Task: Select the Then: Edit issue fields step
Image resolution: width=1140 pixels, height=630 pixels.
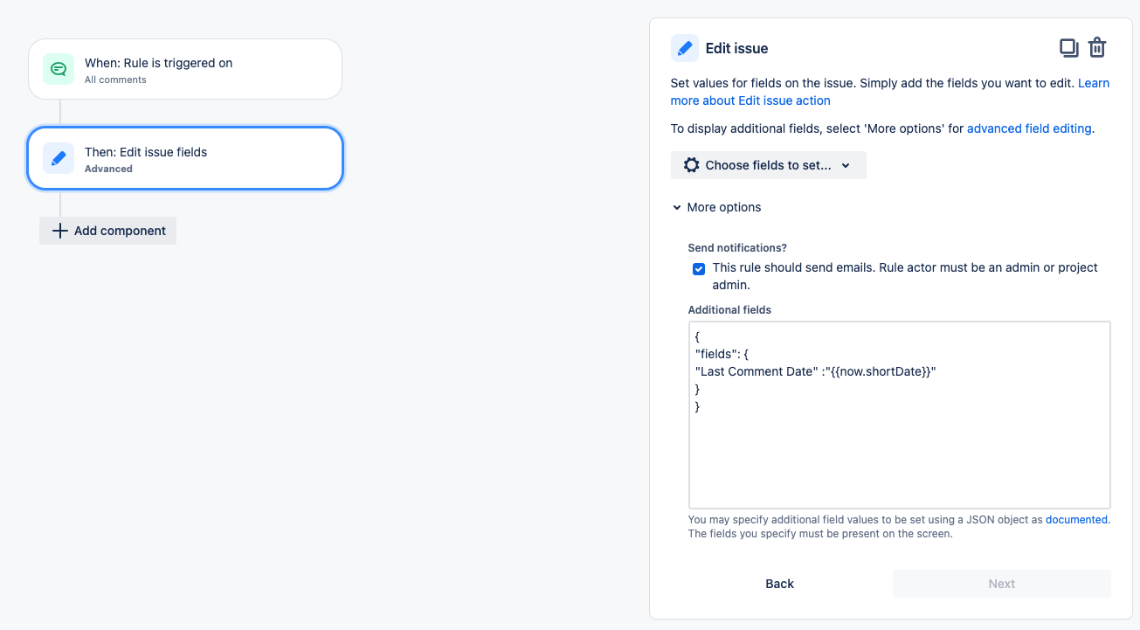Action: click(x=185, y=158)
